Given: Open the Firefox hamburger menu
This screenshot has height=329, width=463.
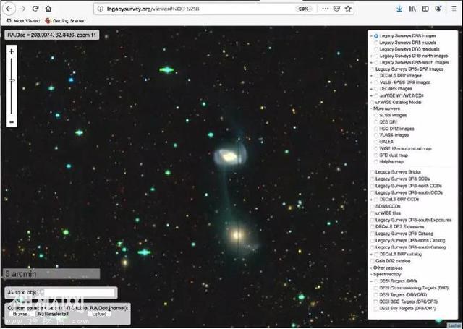Looking at the screenshot, I should (454, 8).
